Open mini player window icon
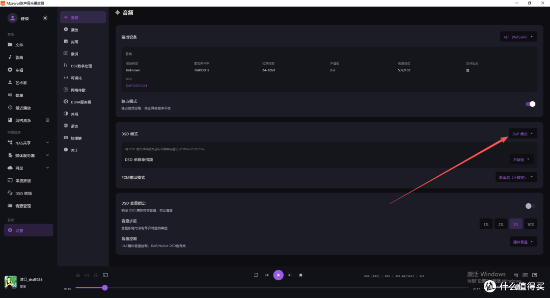 tap(535, 275)
